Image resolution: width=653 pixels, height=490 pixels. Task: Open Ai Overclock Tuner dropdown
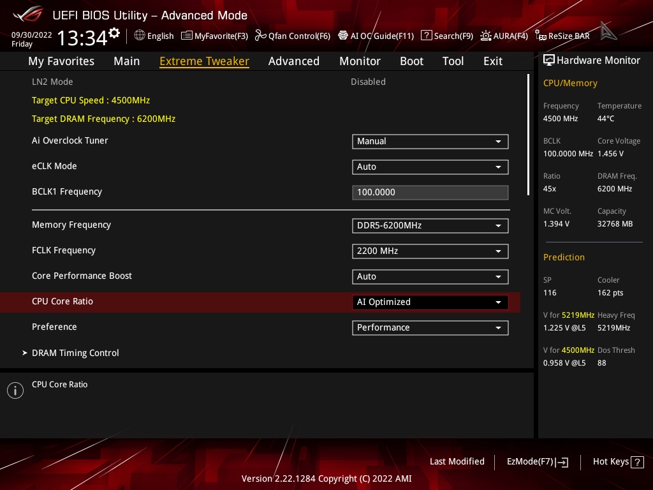[x=430, y=141]
